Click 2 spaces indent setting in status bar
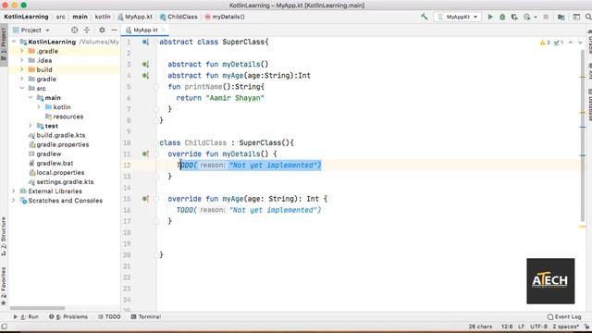 tap(565, 327)
